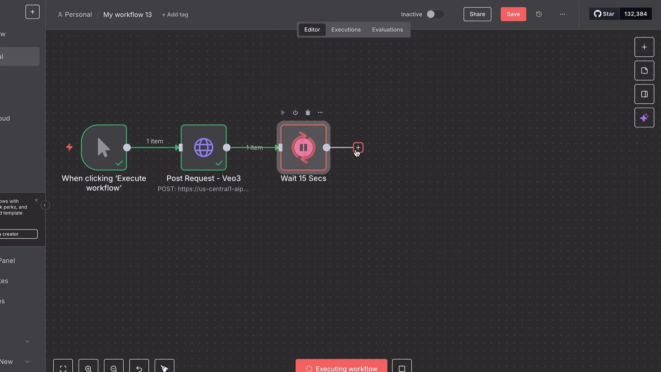Image resolution: width=661 pixels, height=372 pixels.
Task: Click the 132,384 star count
Action: pos(635,14)
